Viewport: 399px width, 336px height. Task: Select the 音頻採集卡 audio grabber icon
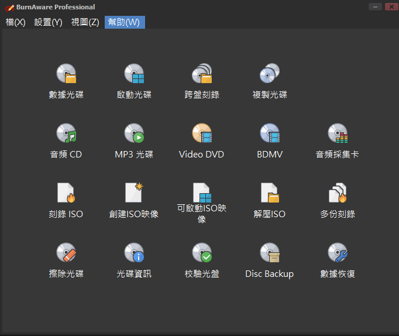tap(338, 133)
